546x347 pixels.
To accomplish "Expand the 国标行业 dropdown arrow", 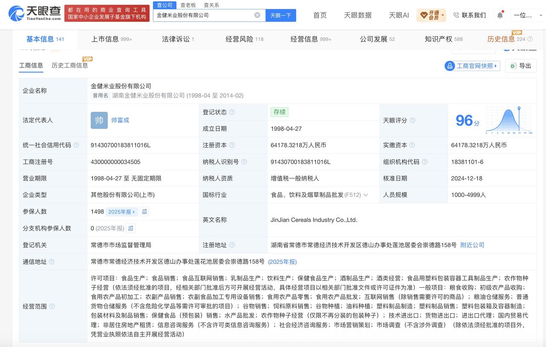I will coord(366,195).
